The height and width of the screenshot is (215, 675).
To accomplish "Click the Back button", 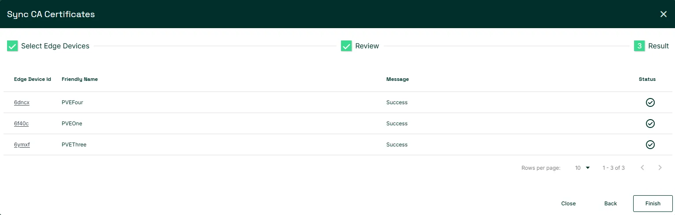I will [610, 204].
